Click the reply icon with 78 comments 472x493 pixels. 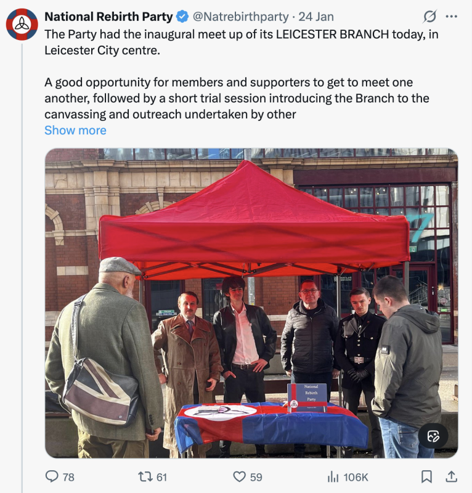tap(52, 476)
